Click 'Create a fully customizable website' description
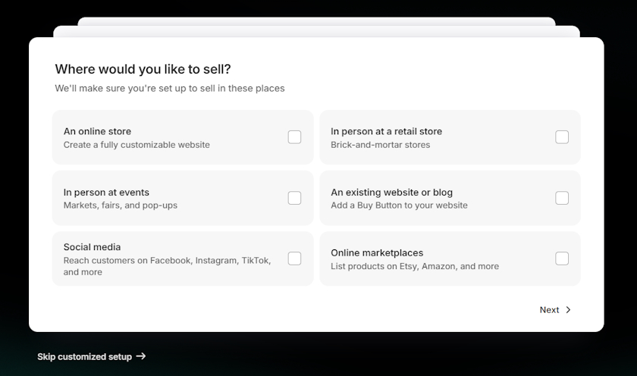This screenshot has width=637, height=376. 136,145
